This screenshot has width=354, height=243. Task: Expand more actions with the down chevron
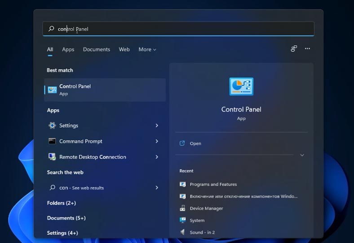[x=302, y=155]
